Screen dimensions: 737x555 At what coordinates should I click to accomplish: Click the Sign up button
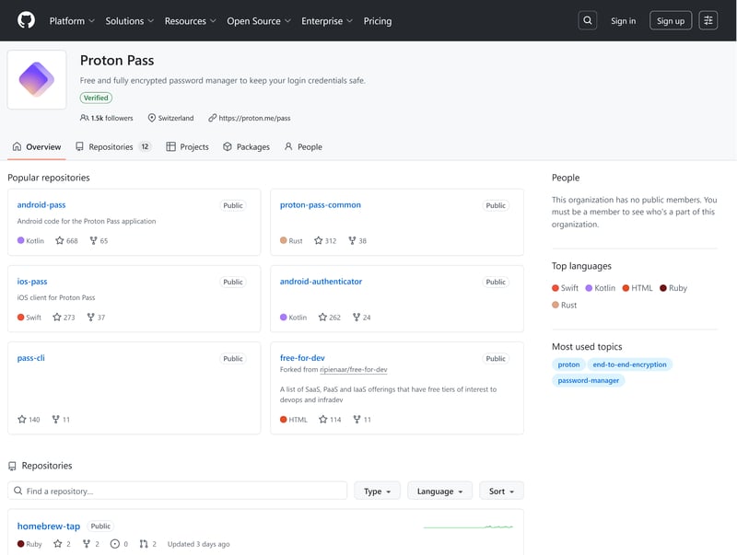pyautogui.click(x=670, y=20)
